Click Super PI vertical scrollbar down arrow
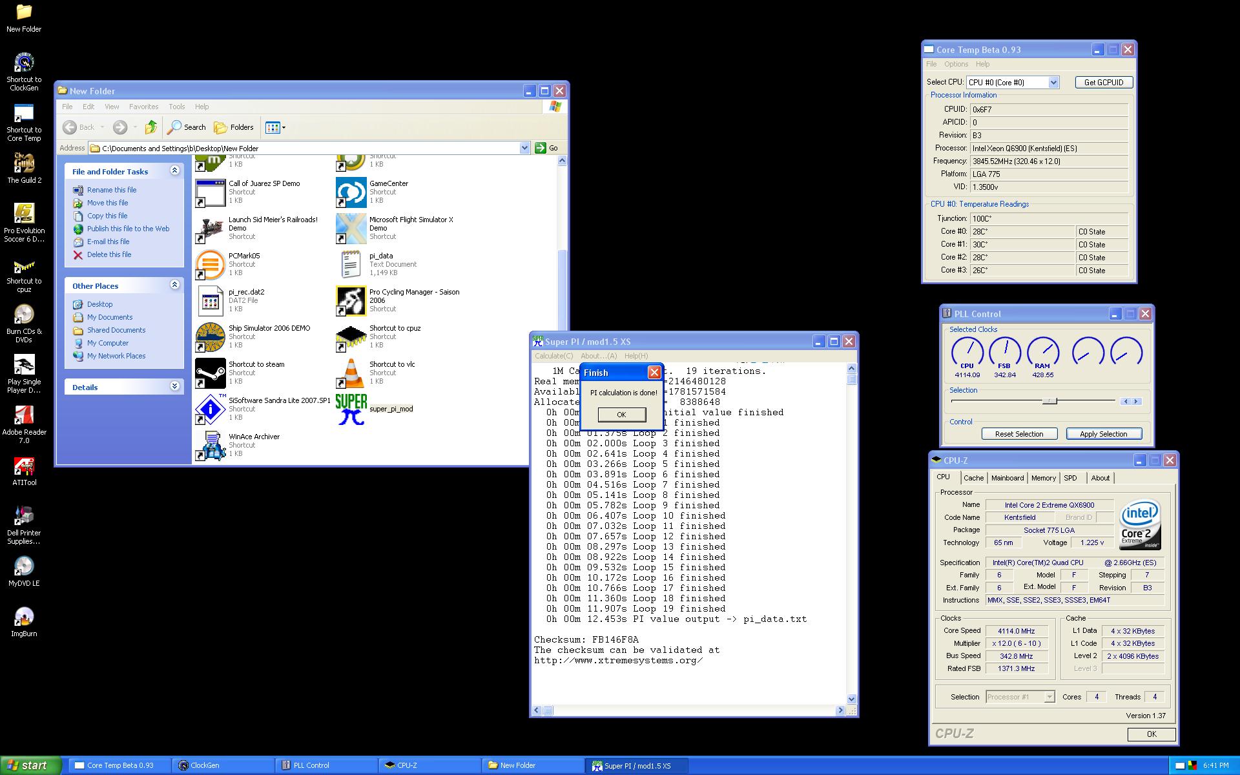This screenshot has width=1240, height=775. point(851,699)
